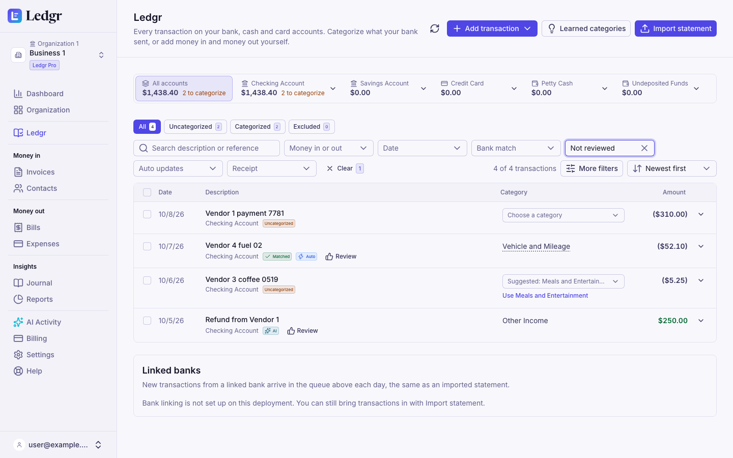Open the Receipt filter dropdown
The image size is (733, 458).
point(272,168)
